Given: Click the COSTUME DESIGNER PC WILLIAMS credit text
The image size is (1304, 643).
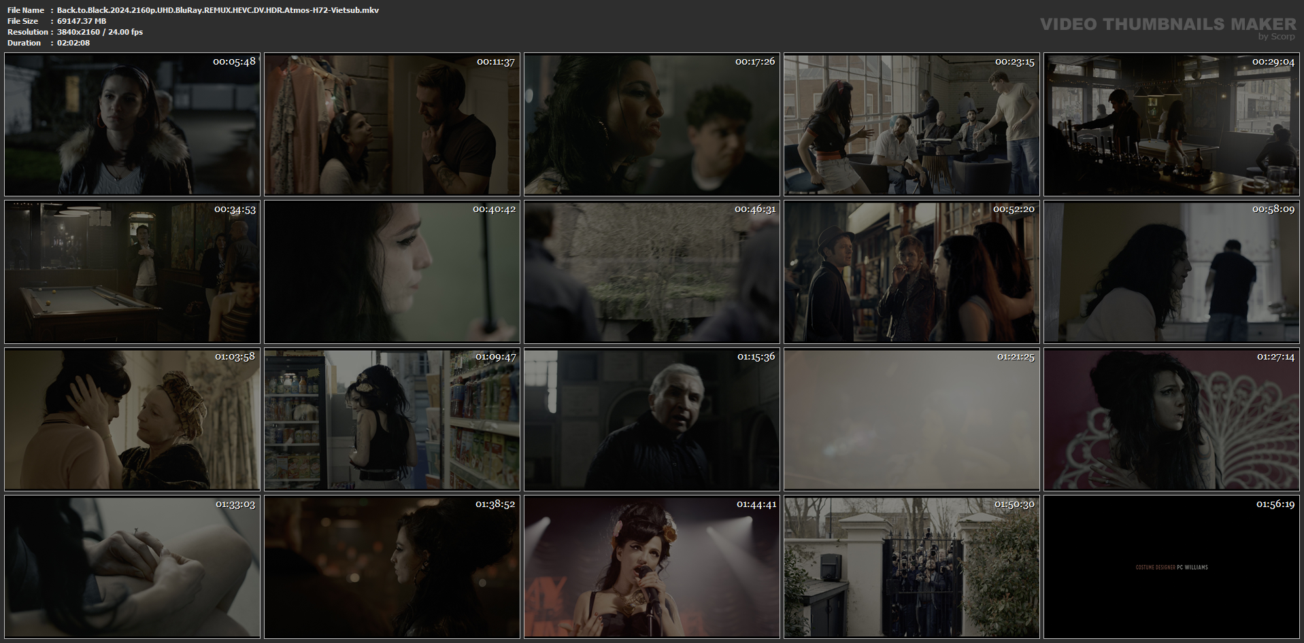Looking at the screenshot, I should tap(1171, 567).
